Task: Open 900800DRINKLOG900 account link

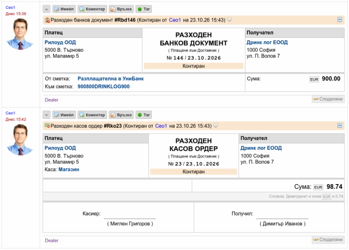Action: pyautogui.click(x=104, y=86)
